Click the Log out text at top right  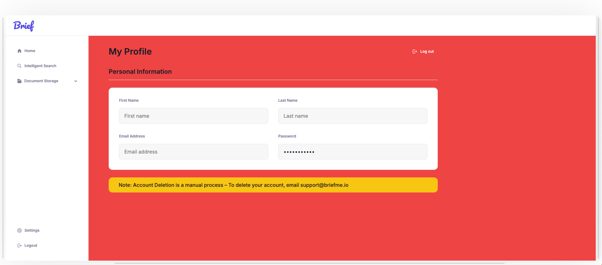(427, 51)
